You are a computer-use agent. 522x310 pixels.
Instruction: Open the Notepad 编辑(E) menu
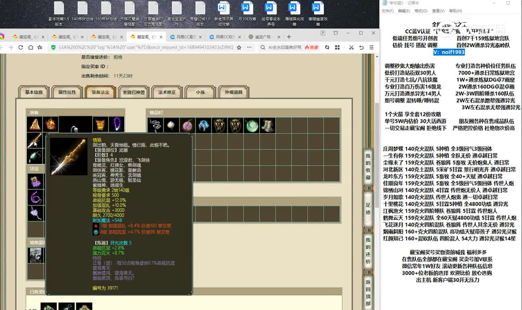(x=404, y=11)
